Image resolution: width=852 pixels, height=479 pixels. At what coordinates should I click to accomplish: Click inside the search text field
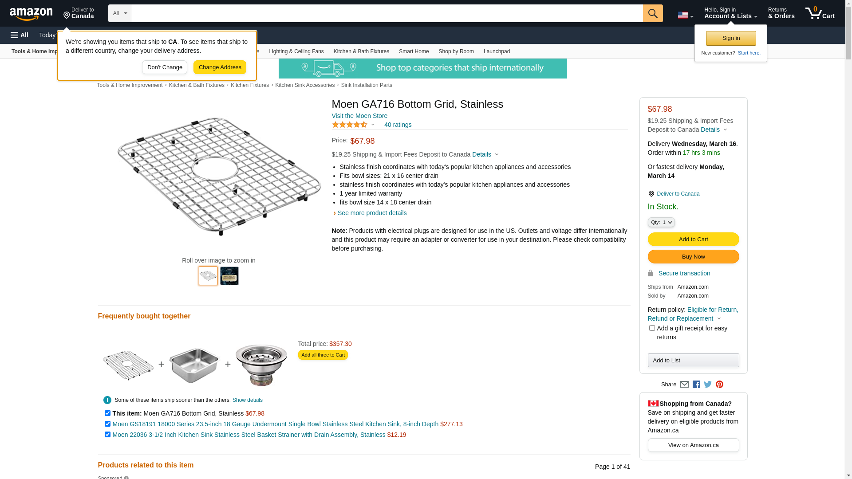387,13
